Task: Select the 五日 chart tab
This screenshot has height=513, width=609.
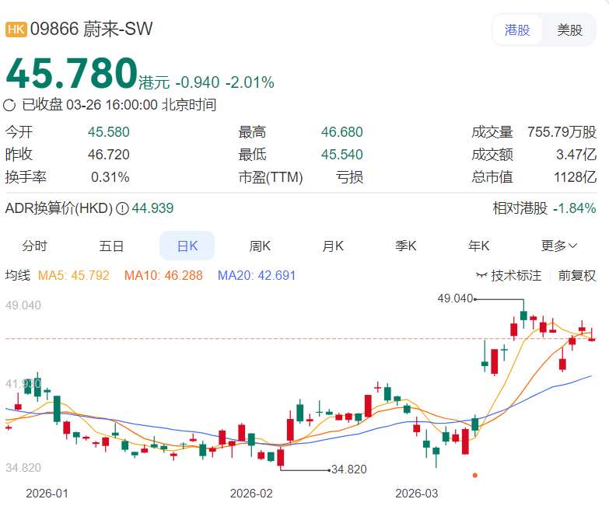Action: pyautogui.click(x=111, y=246)
